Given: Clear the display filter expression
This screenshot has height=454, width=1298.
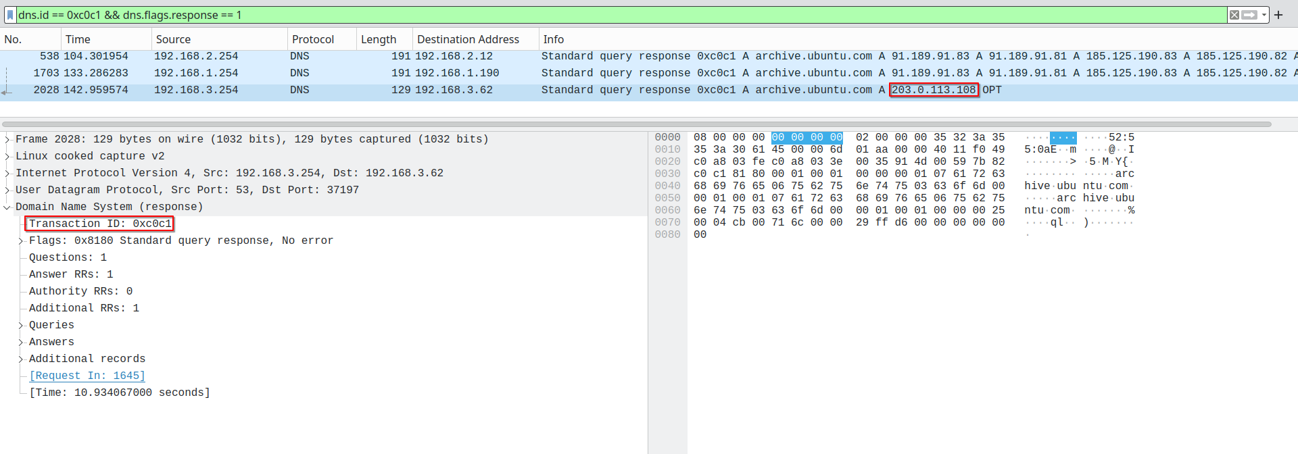Looking at the screenshot, I should point(1234,15).
